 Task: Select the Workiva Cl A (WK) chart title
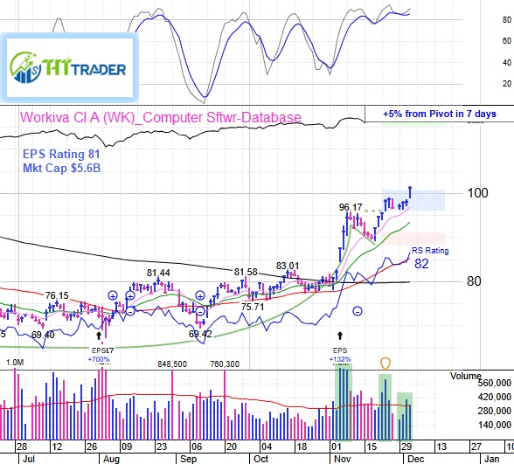pyautogui.click(x=161, y=117)
